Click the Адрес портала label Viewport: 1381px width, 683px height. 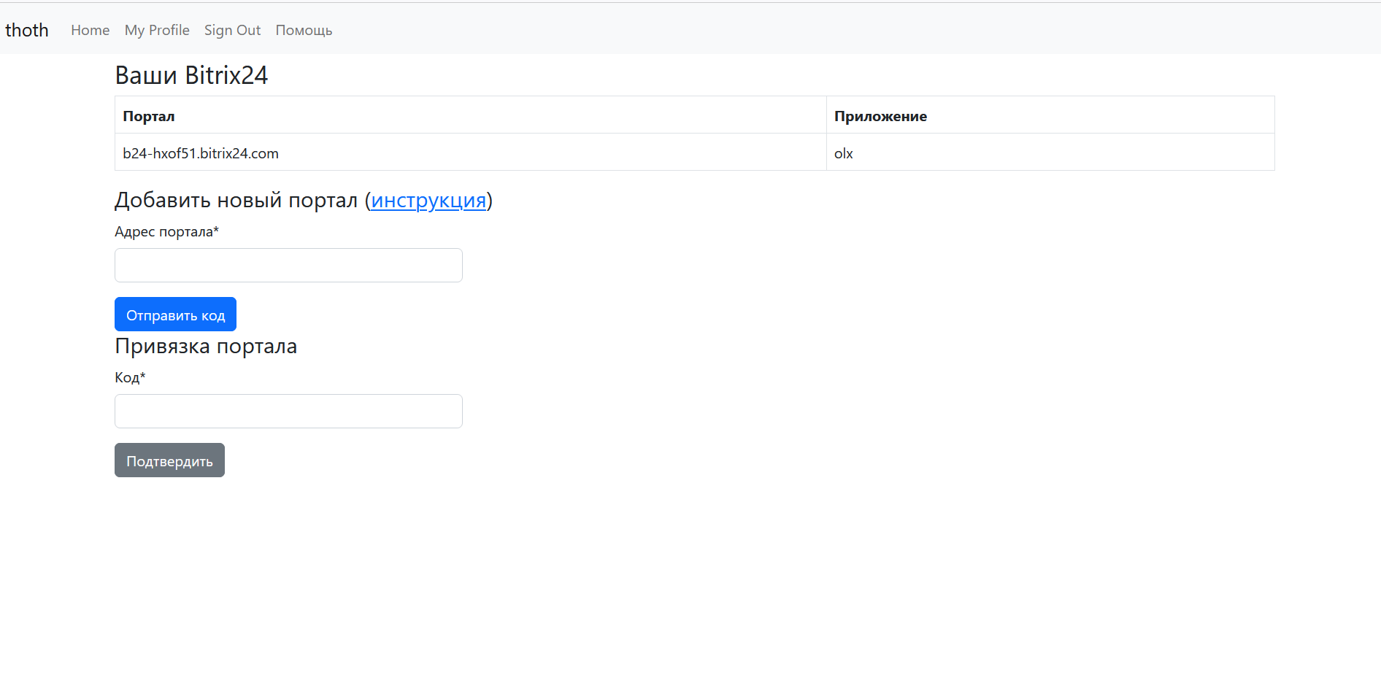(166, 231)
